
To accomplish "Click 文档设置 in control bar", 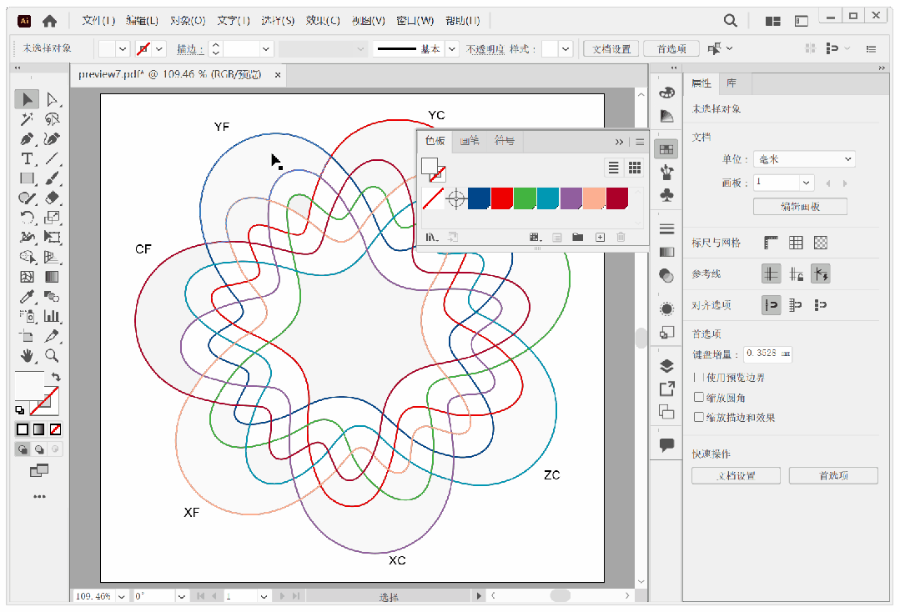I will tap(611, 48).
